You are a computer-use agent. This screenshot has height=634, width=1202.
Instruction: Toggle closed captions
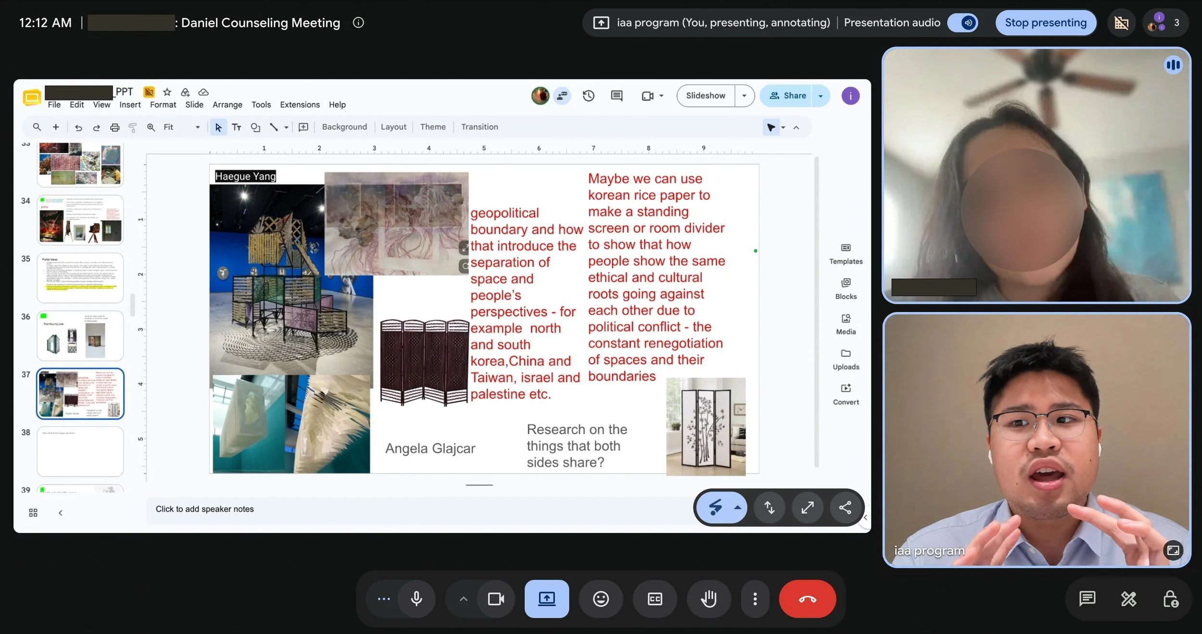(x=655, y=599)
